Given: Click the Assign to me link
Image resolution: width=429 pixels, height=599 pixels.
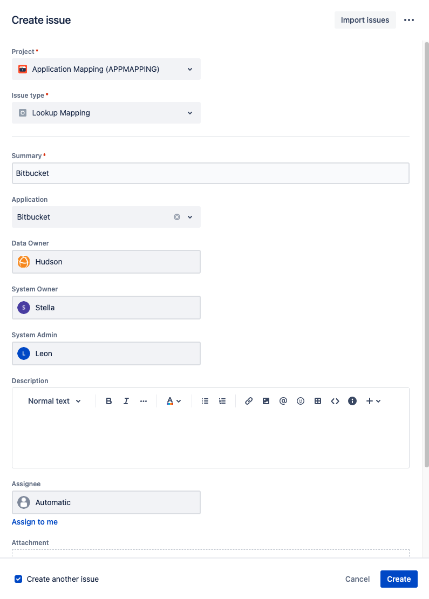Looking at the screenshot, I should coord(35,522).
